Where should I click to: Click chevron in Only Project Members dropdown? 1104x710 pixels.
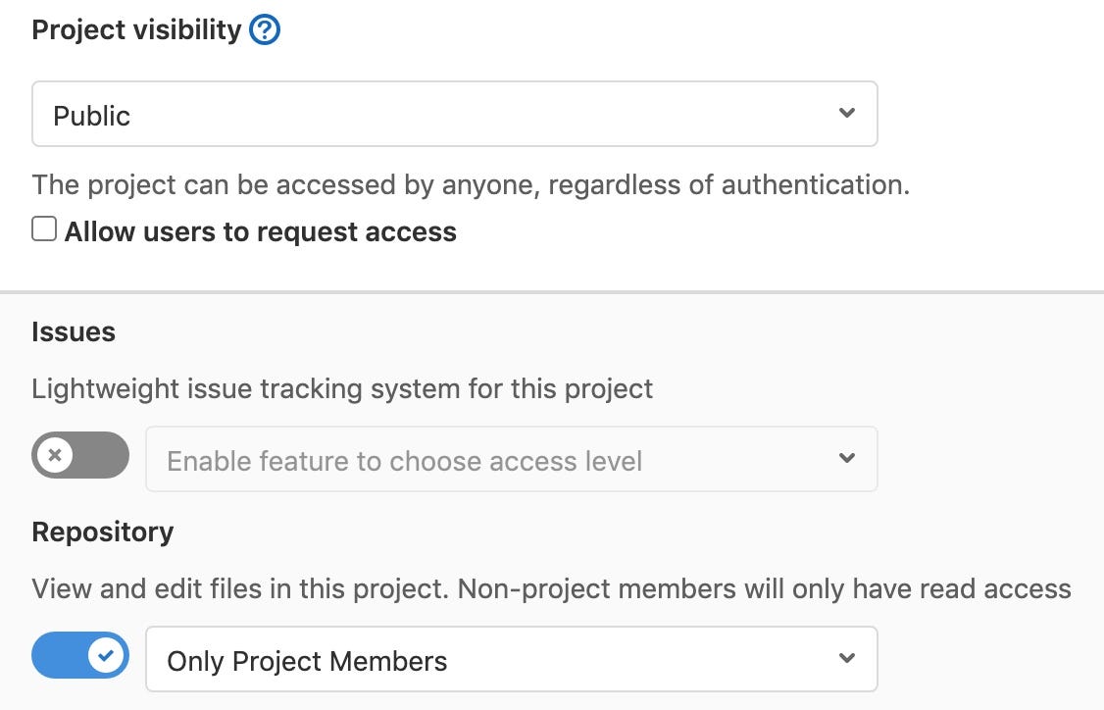847,658
